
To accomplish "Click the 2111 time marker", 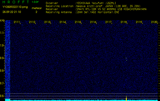I will [x=17, y=22].
